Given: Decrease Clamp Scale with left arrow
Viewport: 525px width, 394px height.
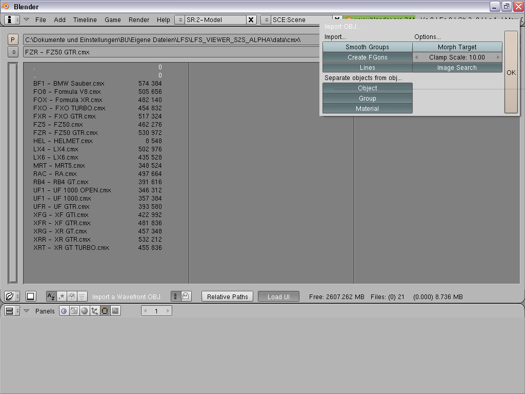Looking at the screenshot, I should coord(416,57).
